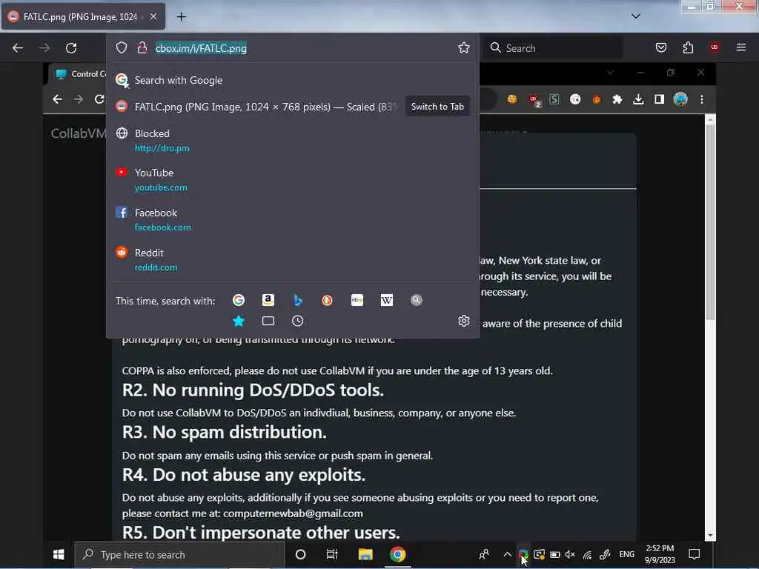Viewport: 759px width, 569px height.
Task: Search history using clock shortcut
Action: click(298, 322)
